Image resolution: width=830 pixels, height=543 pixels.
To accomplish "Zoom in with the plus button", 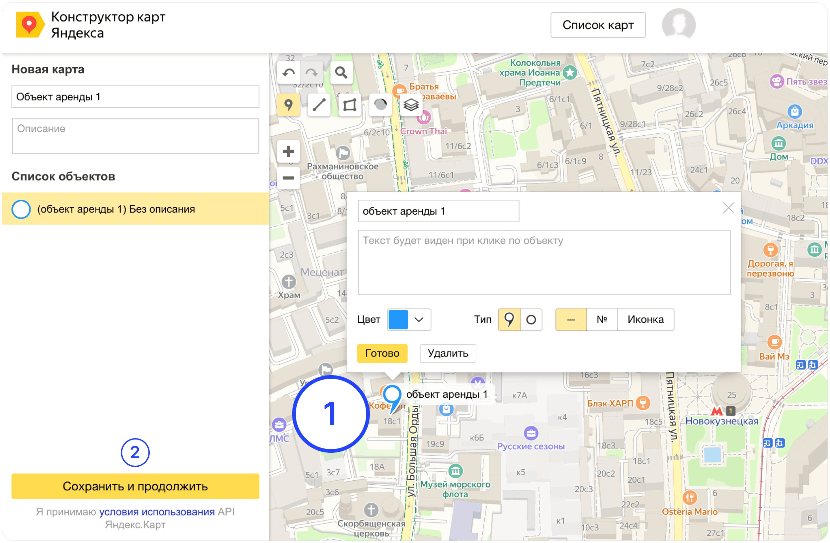I will point(289,152).
